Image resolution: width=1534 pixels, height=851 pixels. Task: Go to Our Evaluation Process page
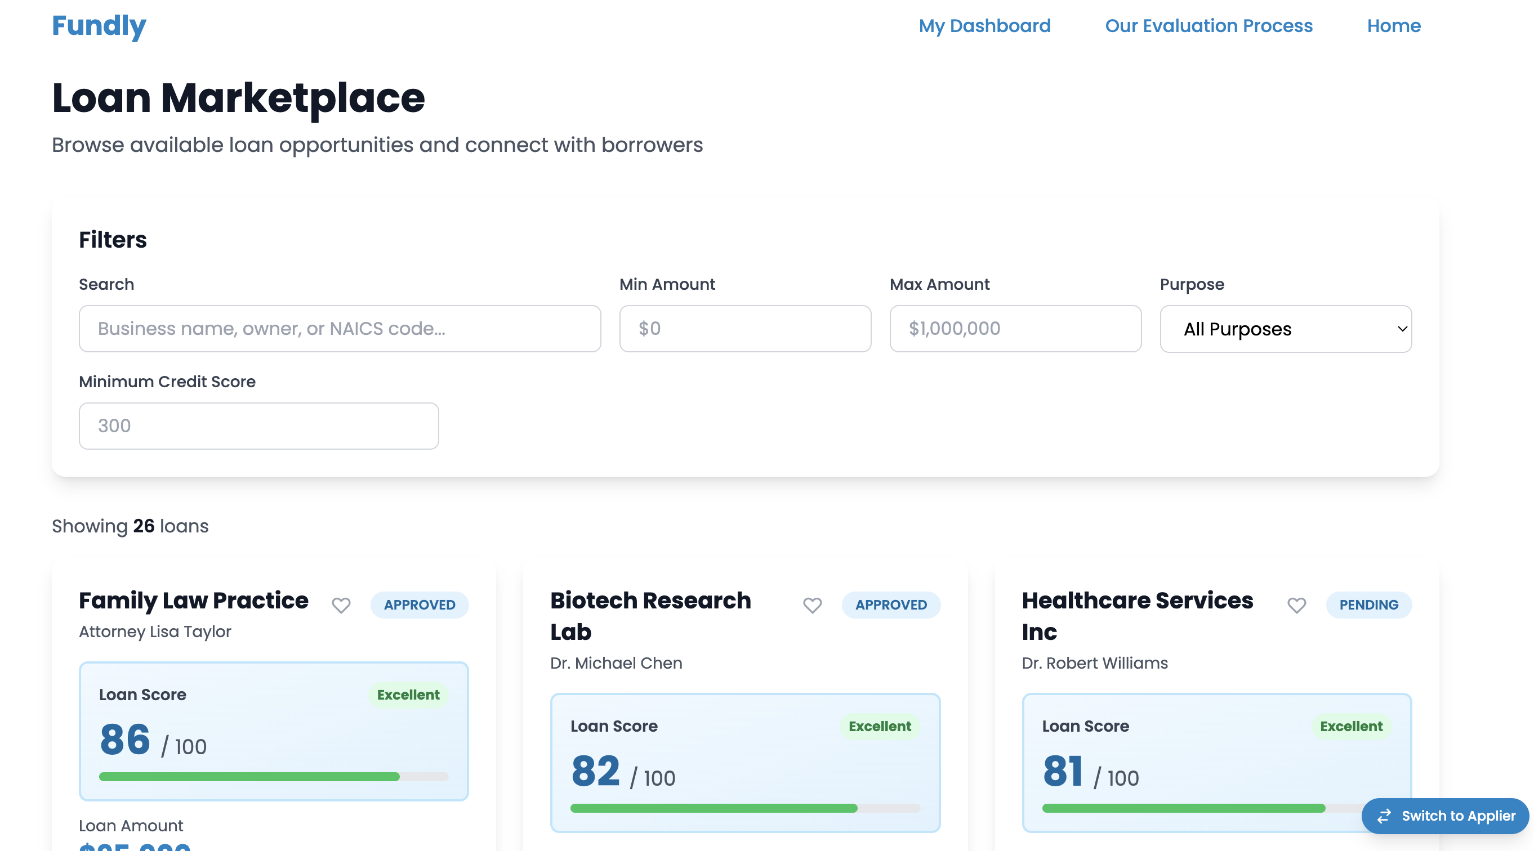[1209, 25]
